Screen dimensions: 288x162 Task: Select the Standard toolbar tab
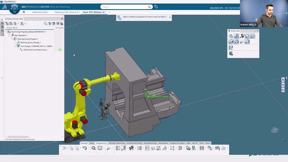pyautogui.click(x=84, y=143)
